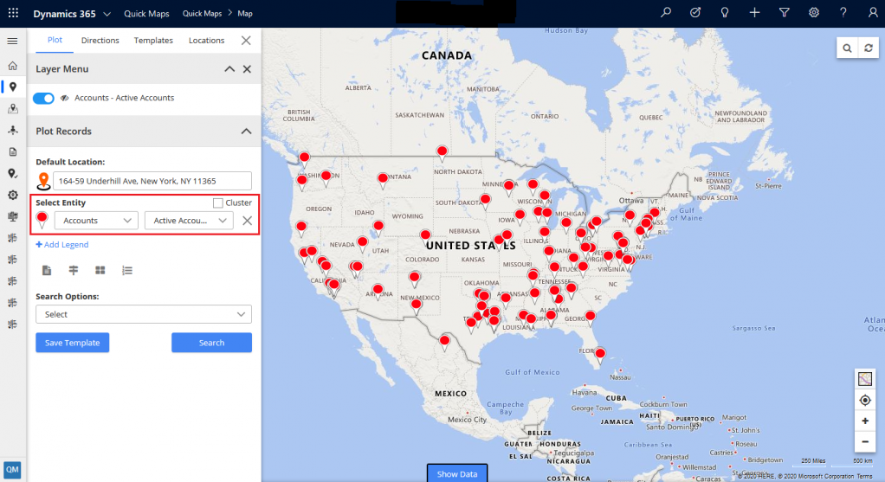Image resolution: width=885 pixels, height=482 pixels.
Task: Select the map pin sidebar icon
Action: pos(12,87)
